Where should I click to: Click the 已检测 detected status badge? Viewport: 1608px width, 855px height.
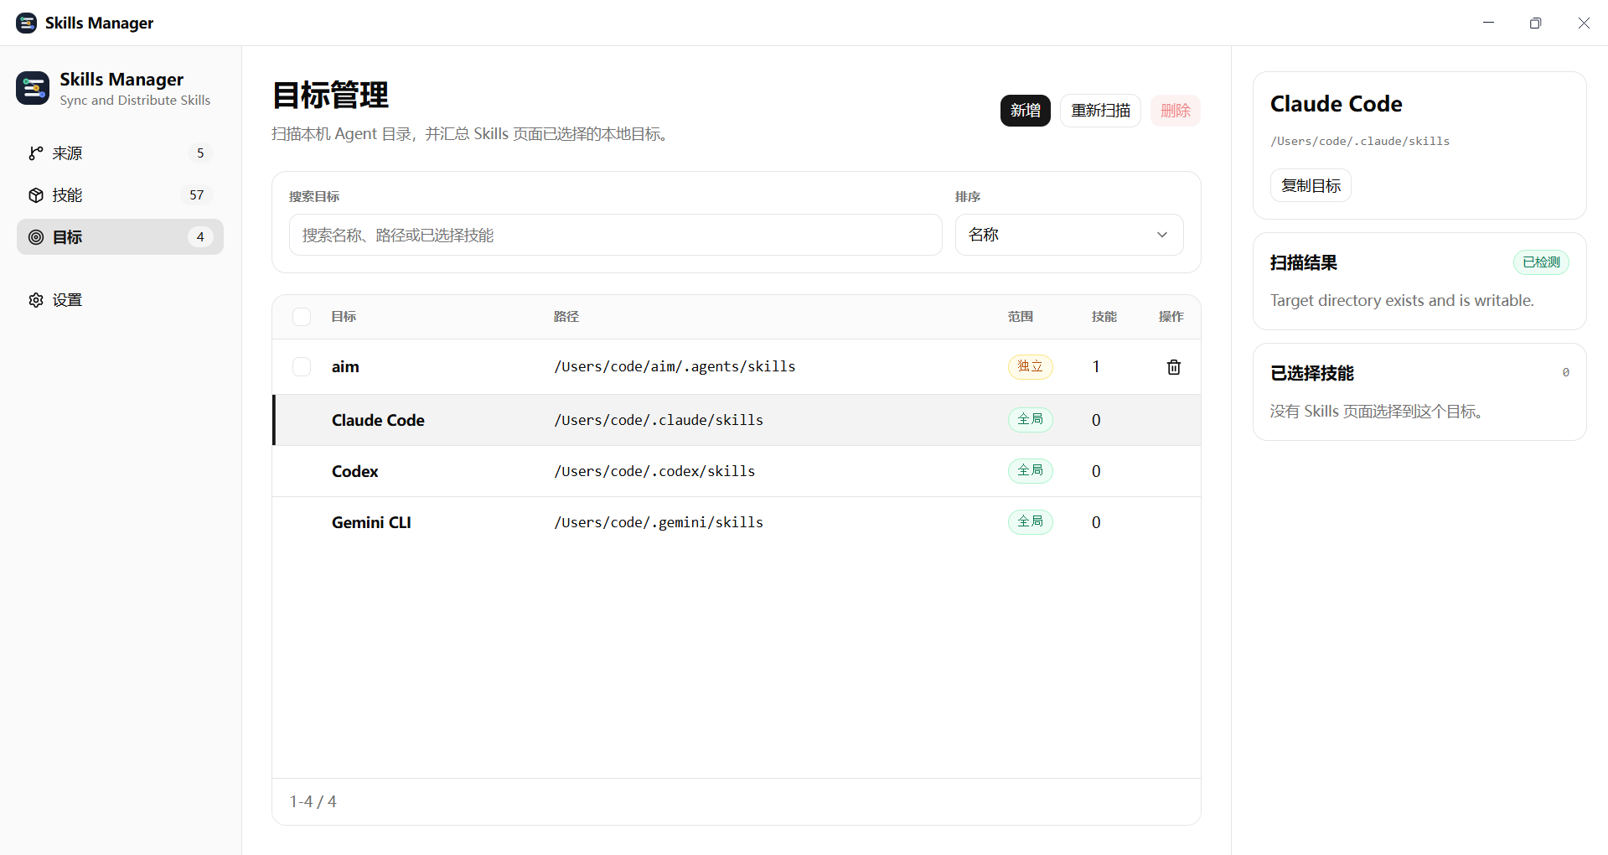point(1541,262)
